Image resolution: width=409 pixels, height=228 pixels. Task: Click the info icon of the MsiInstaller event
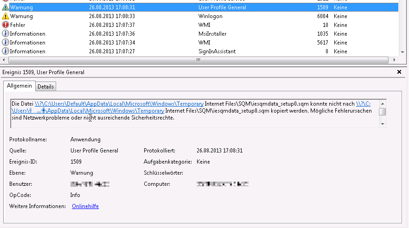(6, 34)
